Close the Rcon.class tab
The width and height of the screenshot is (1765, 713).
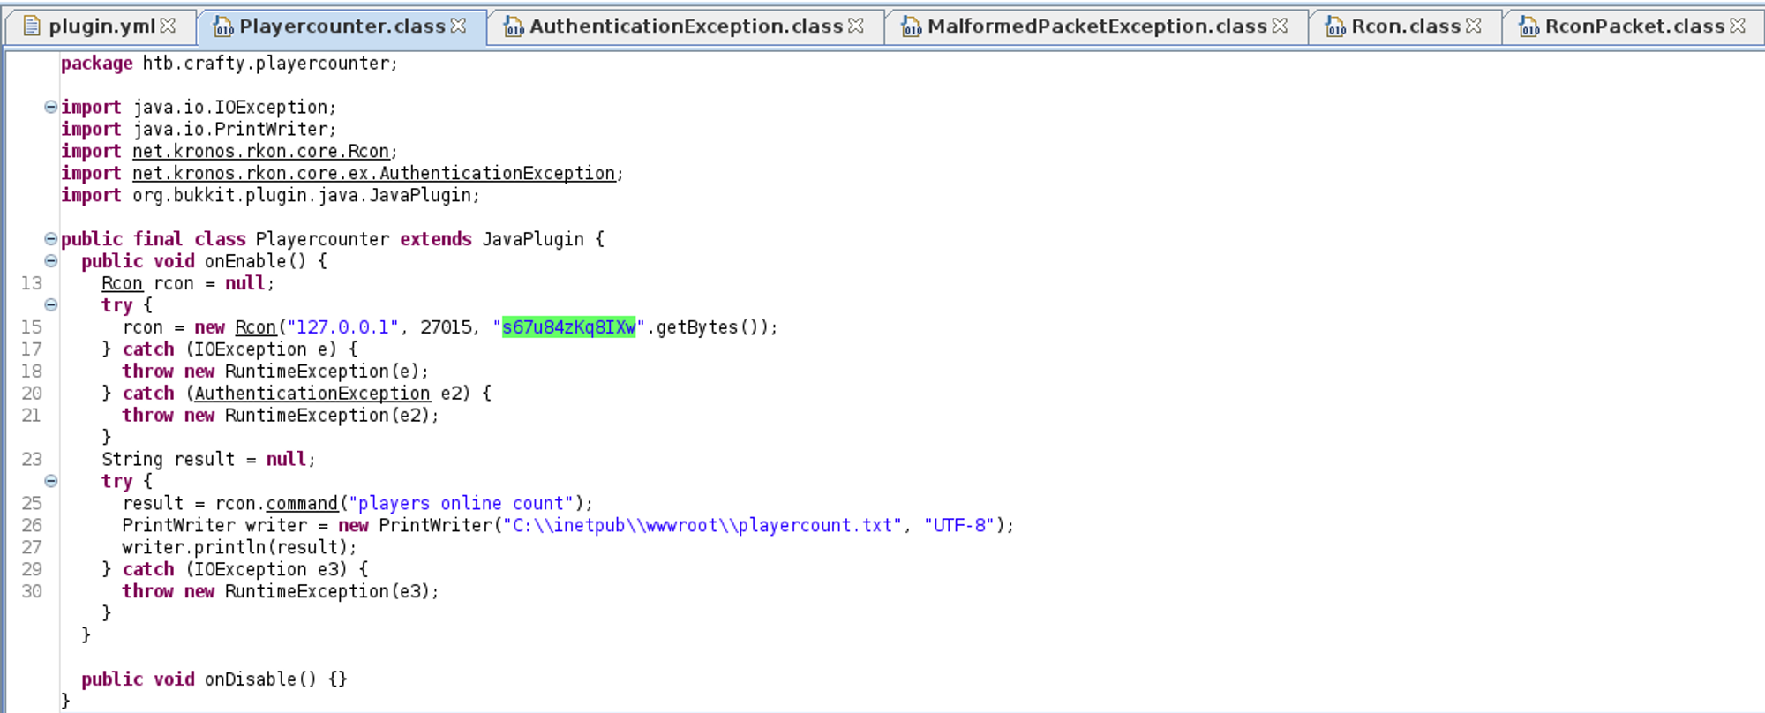1473,26
